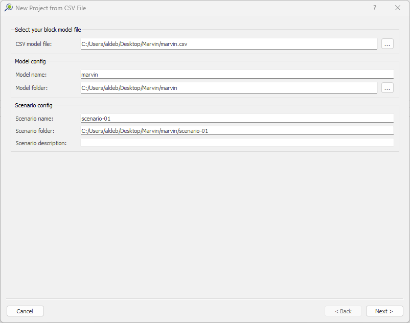The image size is (410, 323).
Task: Click the Scenario folder path field
Action: [x=237, y=131]
